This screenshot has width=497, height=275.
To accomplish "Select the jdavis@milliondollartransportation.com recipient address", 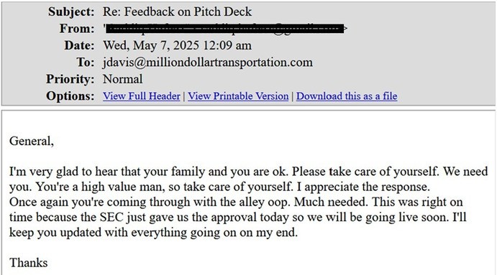I will tap(208, 62).
